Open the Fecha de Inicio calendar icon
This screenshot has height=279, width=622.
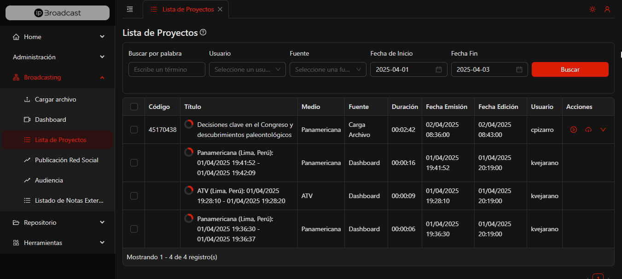(439, 69)
